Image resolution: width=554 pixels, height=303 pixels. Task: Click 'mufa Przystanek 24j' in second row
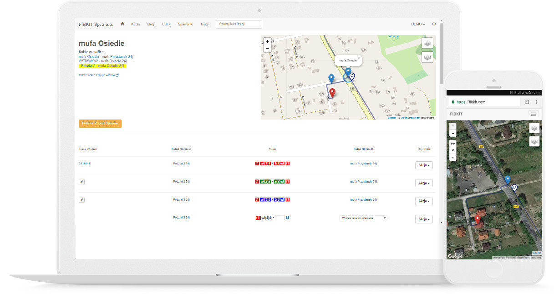click(x=363, y=181)
